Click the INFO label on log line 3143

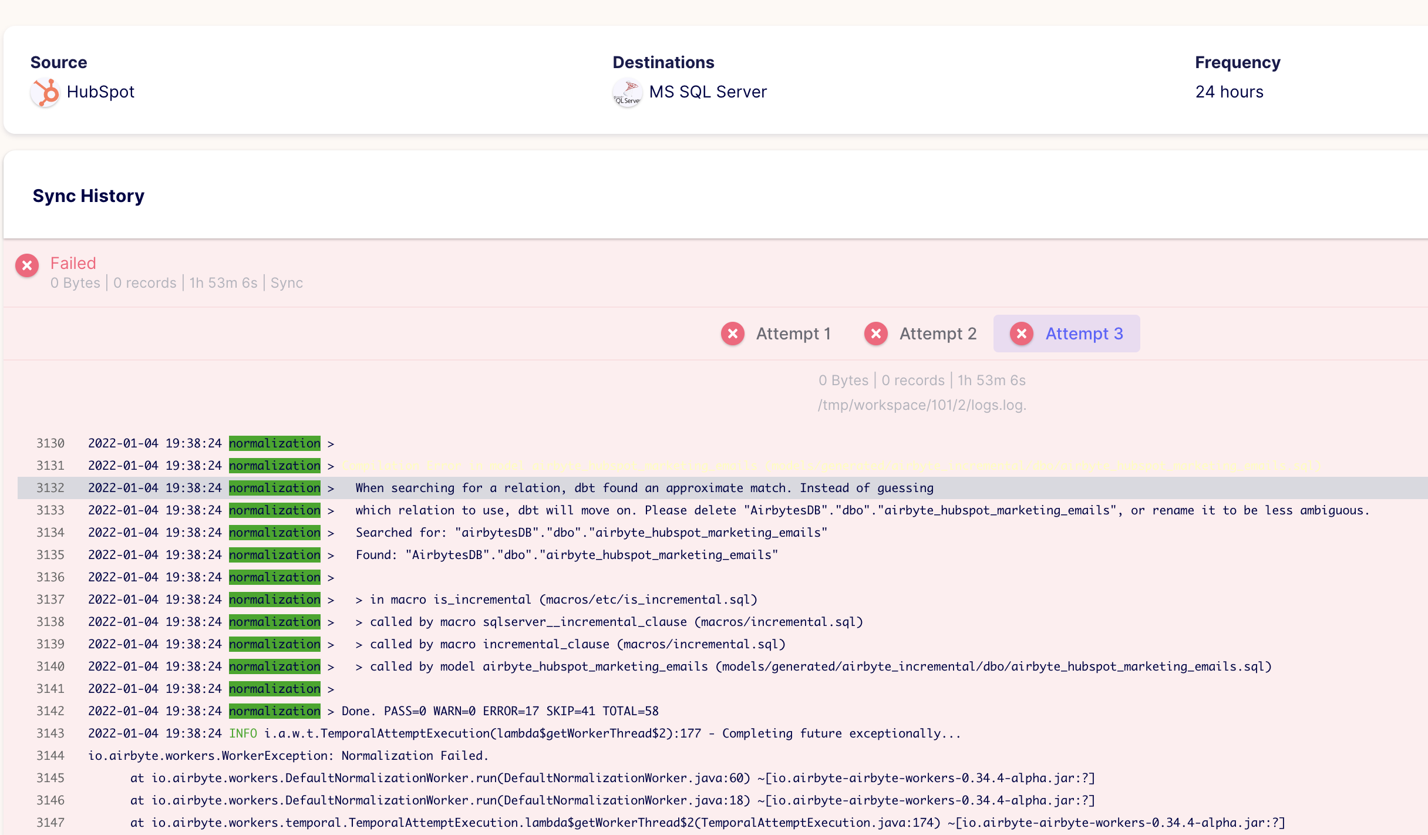coord(243,733)
